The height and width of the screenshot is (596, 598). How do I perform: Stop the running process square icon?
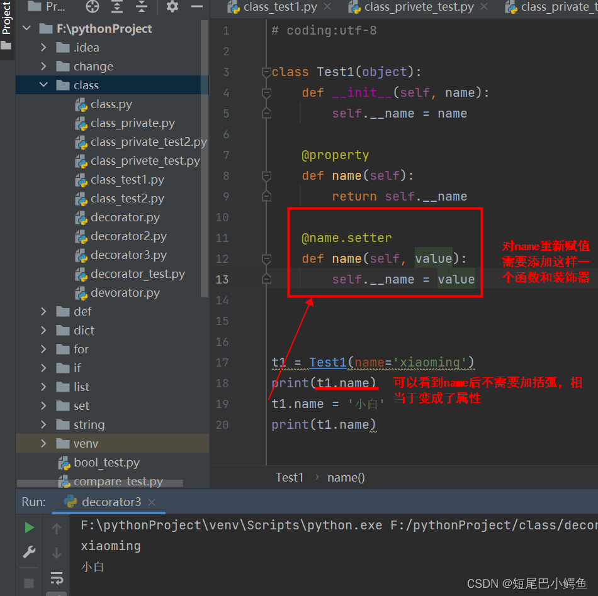29,583
